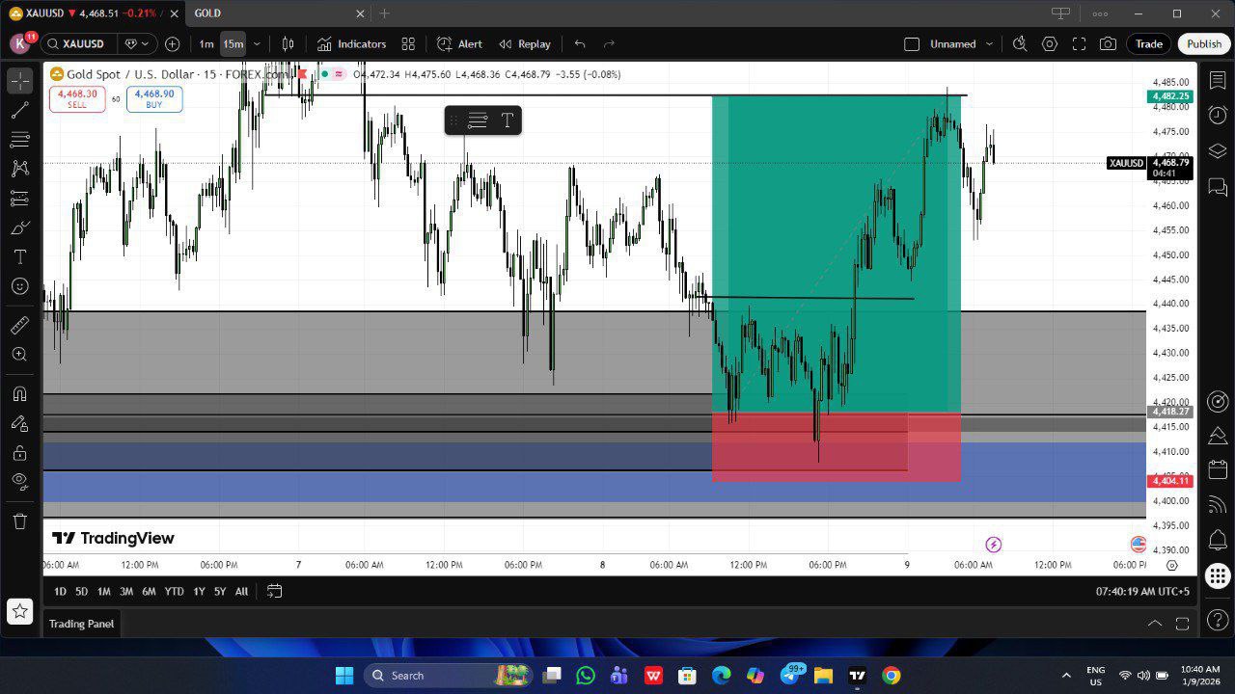The image size is (1235, 694).
Task: Open the alerts clock panel
Action: coord(1218,115)
